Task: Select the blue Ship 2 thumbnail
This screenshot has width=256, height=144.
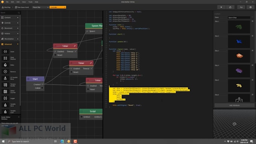Action: [239, 41]
